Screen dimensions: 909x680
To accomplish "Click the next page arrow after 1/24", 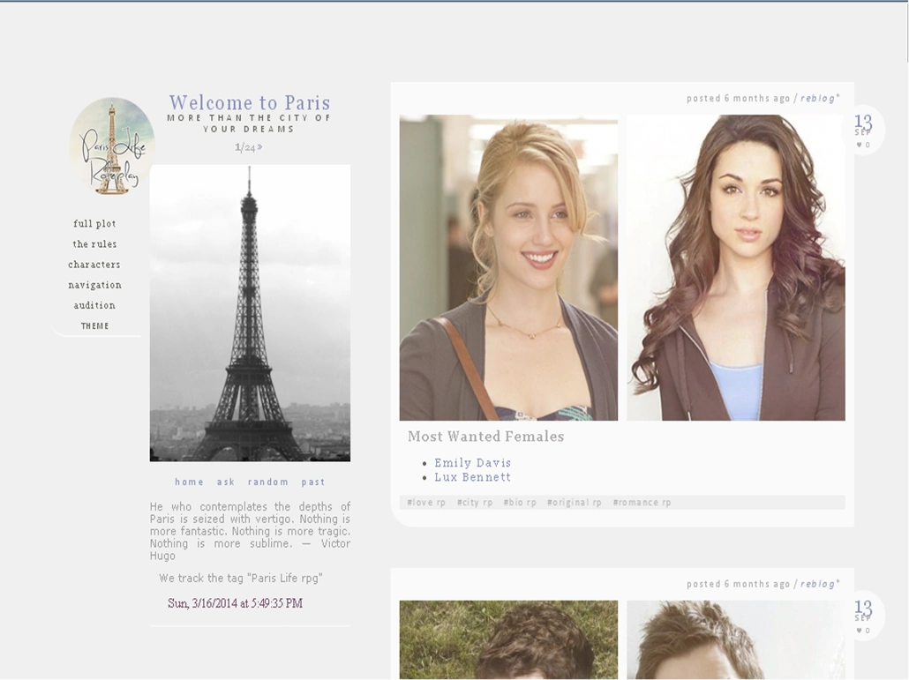I will click(x=258, y=147).
